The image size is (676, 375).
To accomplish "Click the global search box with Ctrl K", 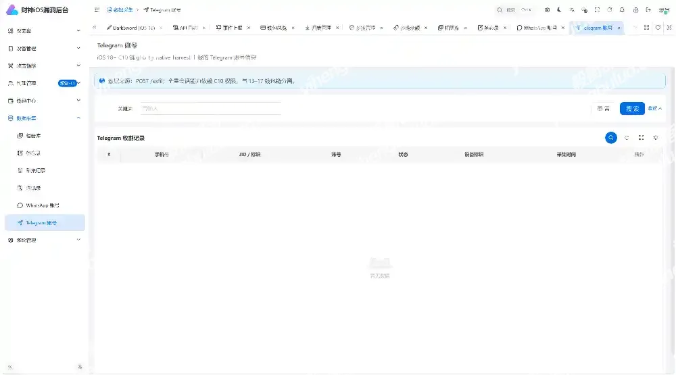I will point(514,10).
